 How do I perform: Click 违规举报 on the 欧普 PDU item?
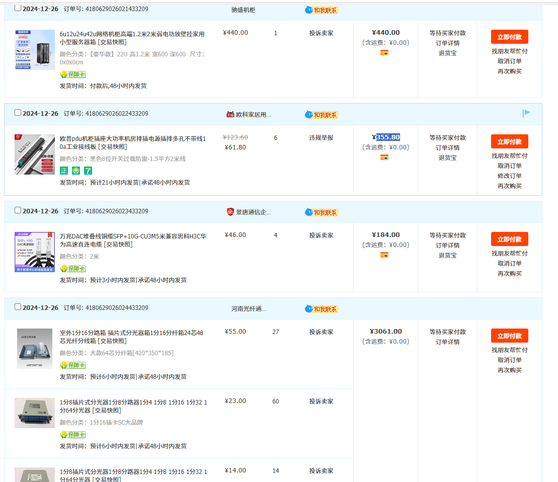coord(321,138)
